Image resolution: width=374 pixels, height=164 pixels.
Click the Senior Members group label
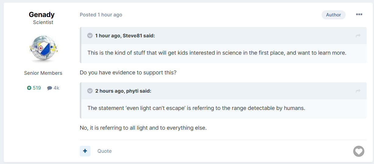click(x=43, y=73)
